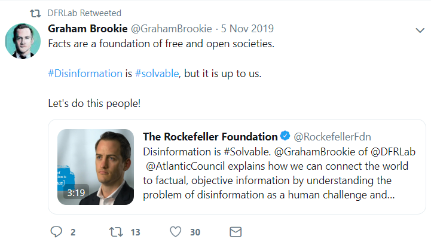Open the #solvable hashtag link

click(158, 73)
